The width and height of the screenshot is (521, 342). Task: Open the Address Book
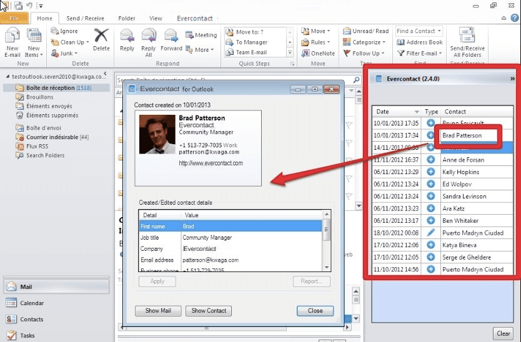click(420, 42)
